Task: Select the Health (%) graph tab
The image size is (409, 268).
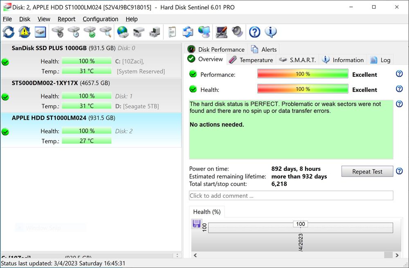Action: (207, 212)
